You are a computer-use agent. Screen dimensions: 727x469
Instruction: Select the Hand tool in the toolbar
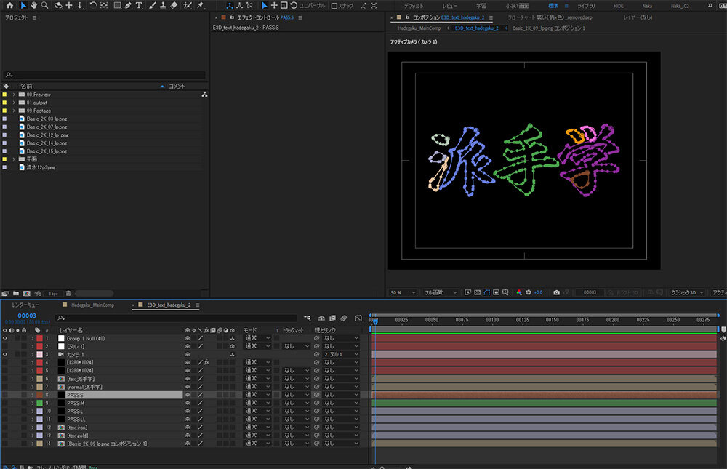pyautogui.click(x=34, y=5)
